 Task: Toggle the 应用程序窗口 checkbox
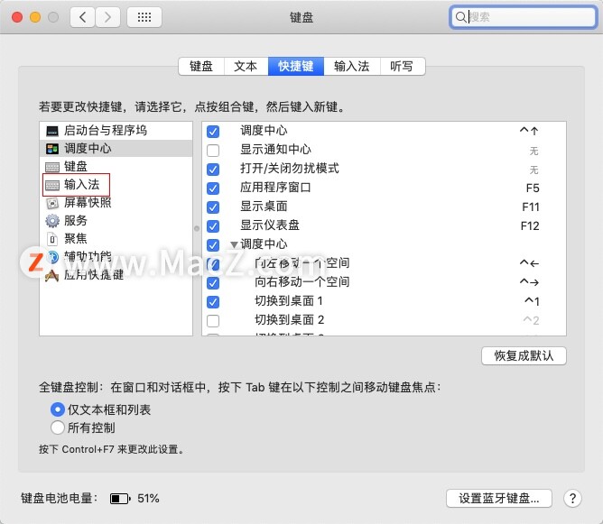[213, 188]
